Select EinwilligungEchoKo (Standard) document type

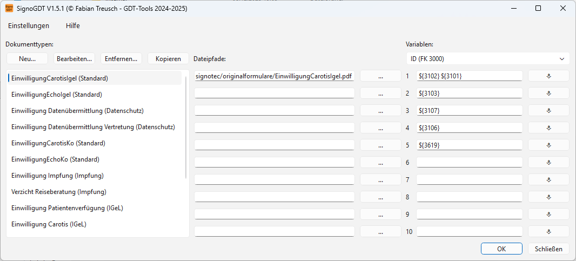tap(55, 159)
